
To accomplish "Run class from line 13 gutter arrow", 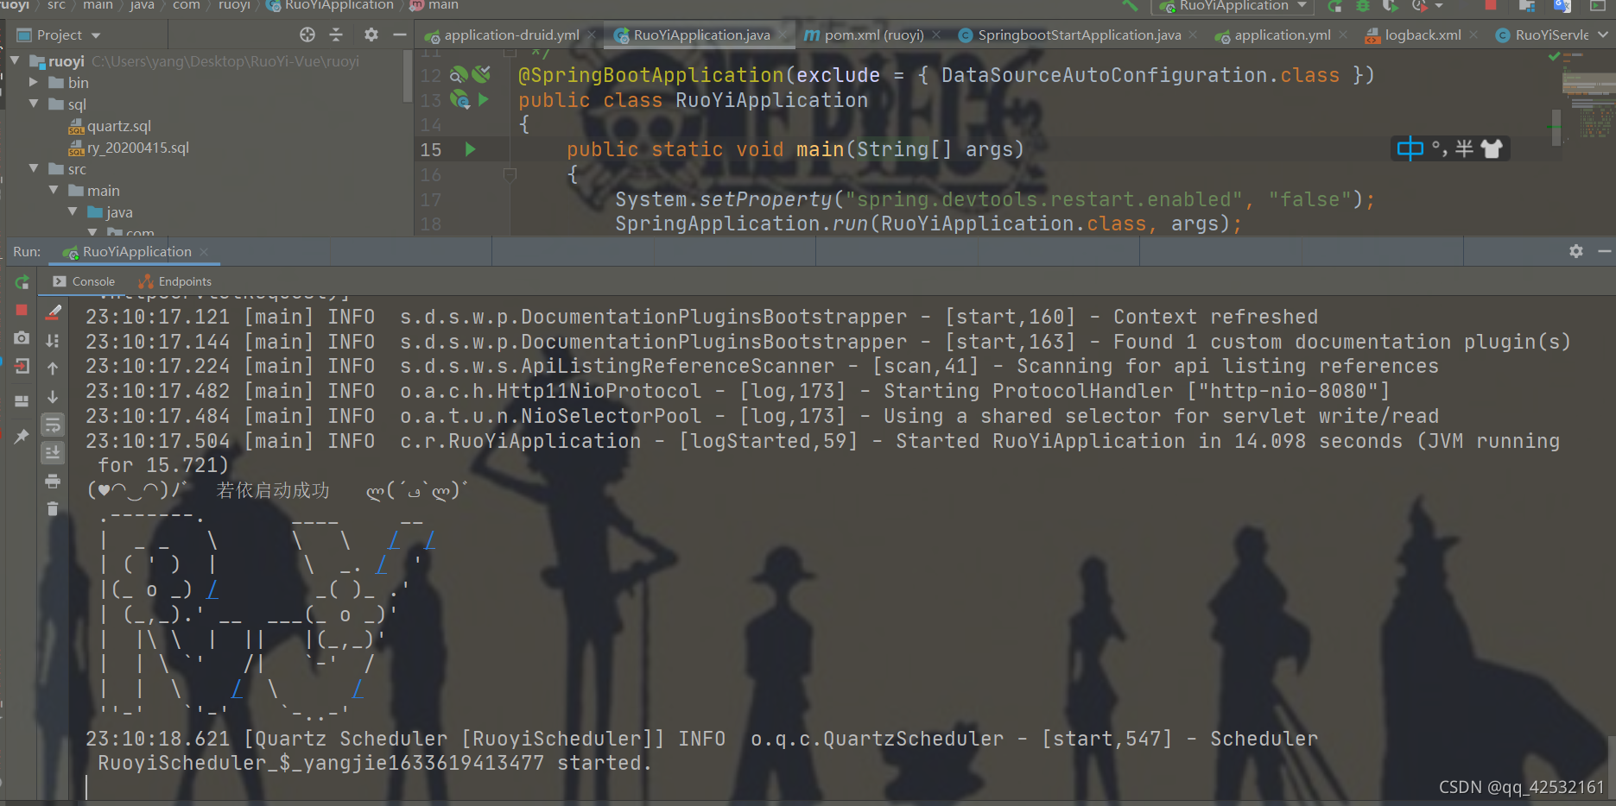I will [484, 100].
